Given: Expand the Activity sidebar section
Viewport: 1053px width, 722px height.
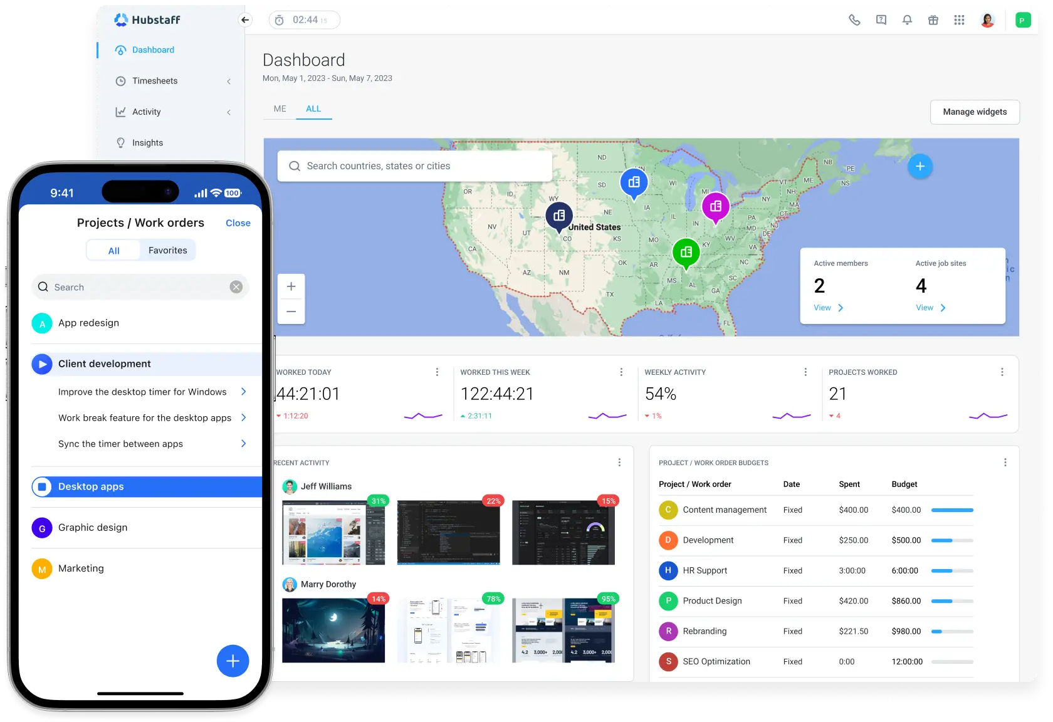Looking at the screenshot, I should (x=229, y=112).
